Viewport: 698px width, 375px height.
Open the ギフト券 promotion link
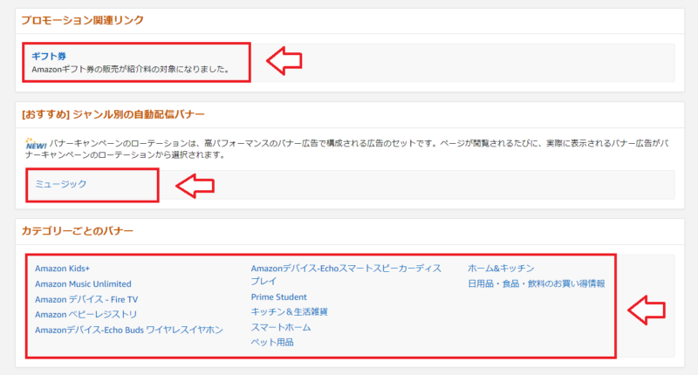(49, 56)
